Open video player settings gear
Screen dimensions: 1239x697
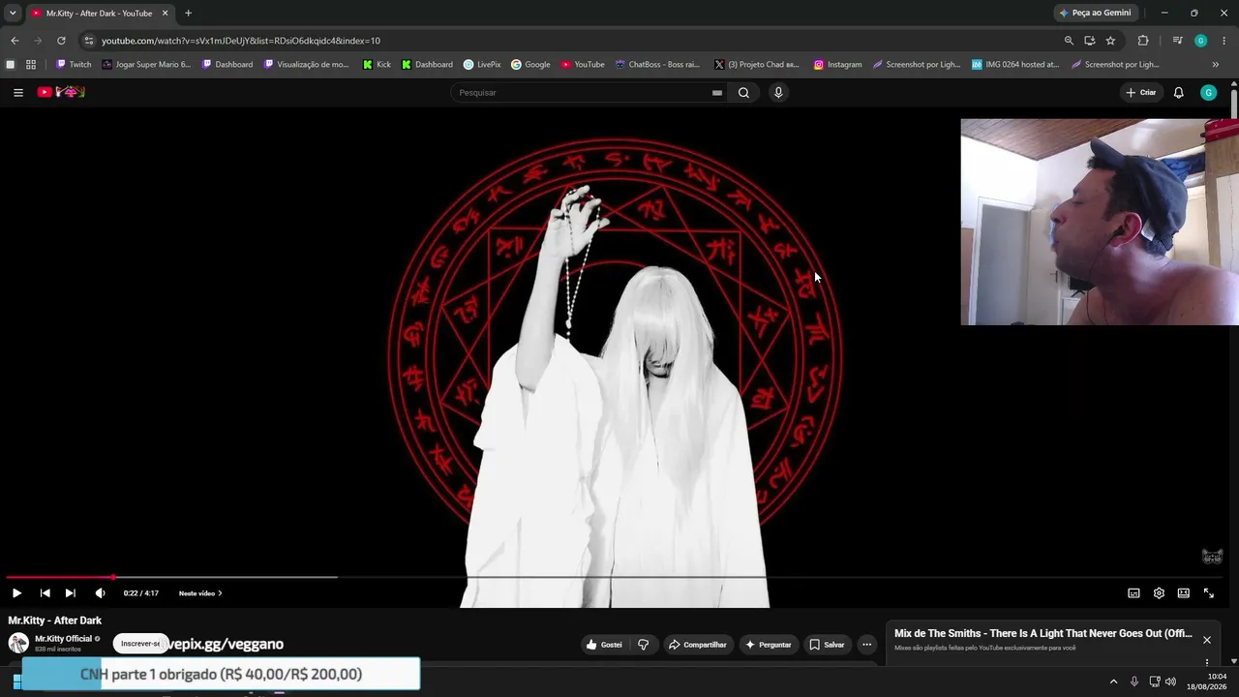[x=1159, y=593]
